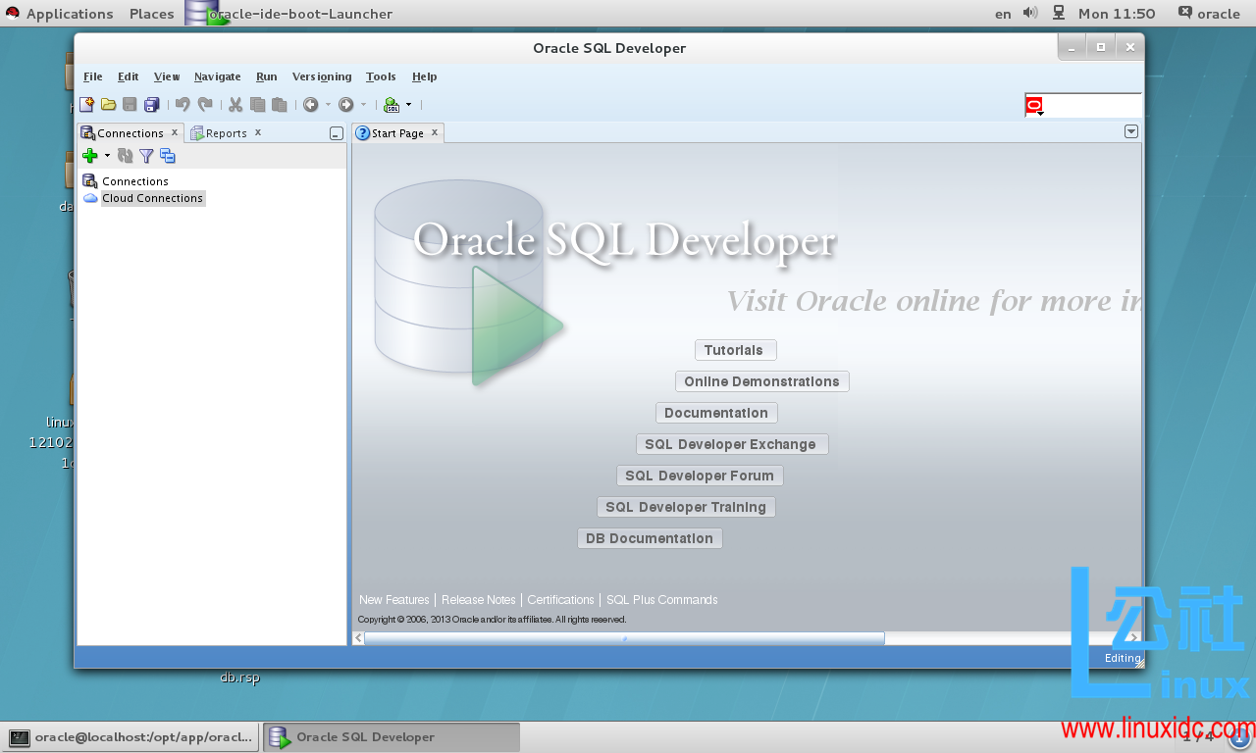Click the DB Documentation button
The image size is (1256, 753).
[x=650, y=538]
